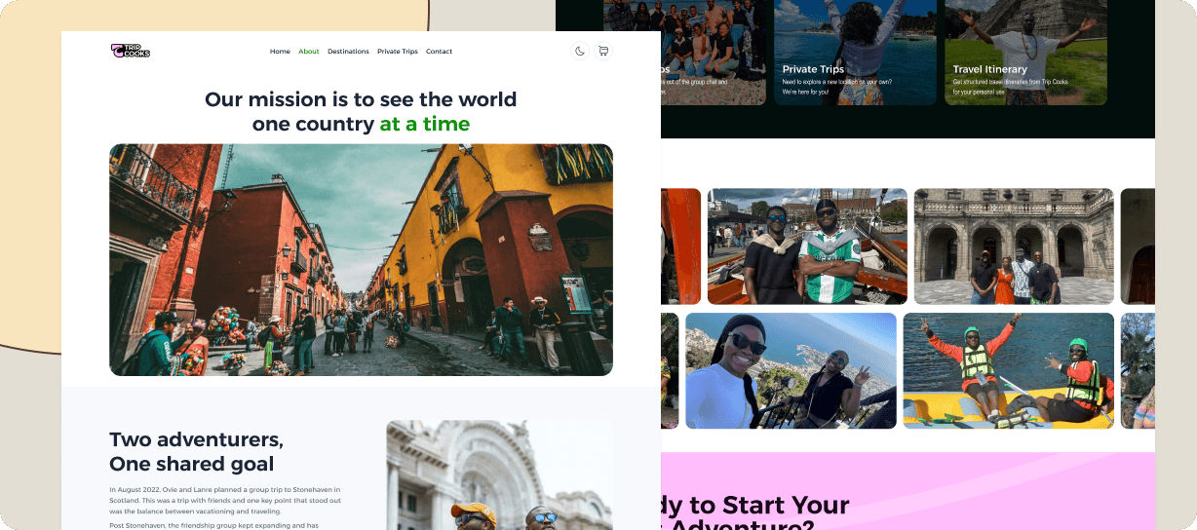
Task: Click the 'In August 2022, Ovie and Lanre' paragraph
Action: (225, 500)
